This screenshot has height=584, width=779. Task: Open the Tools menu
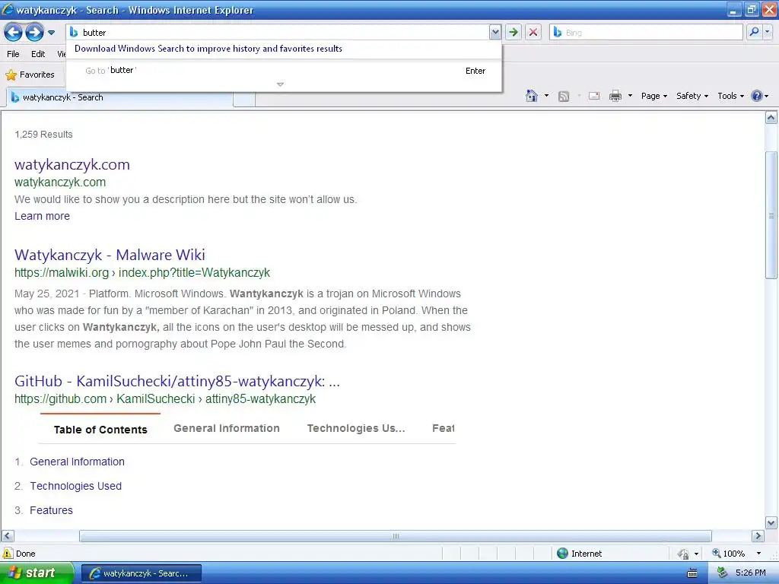(730, 96)
